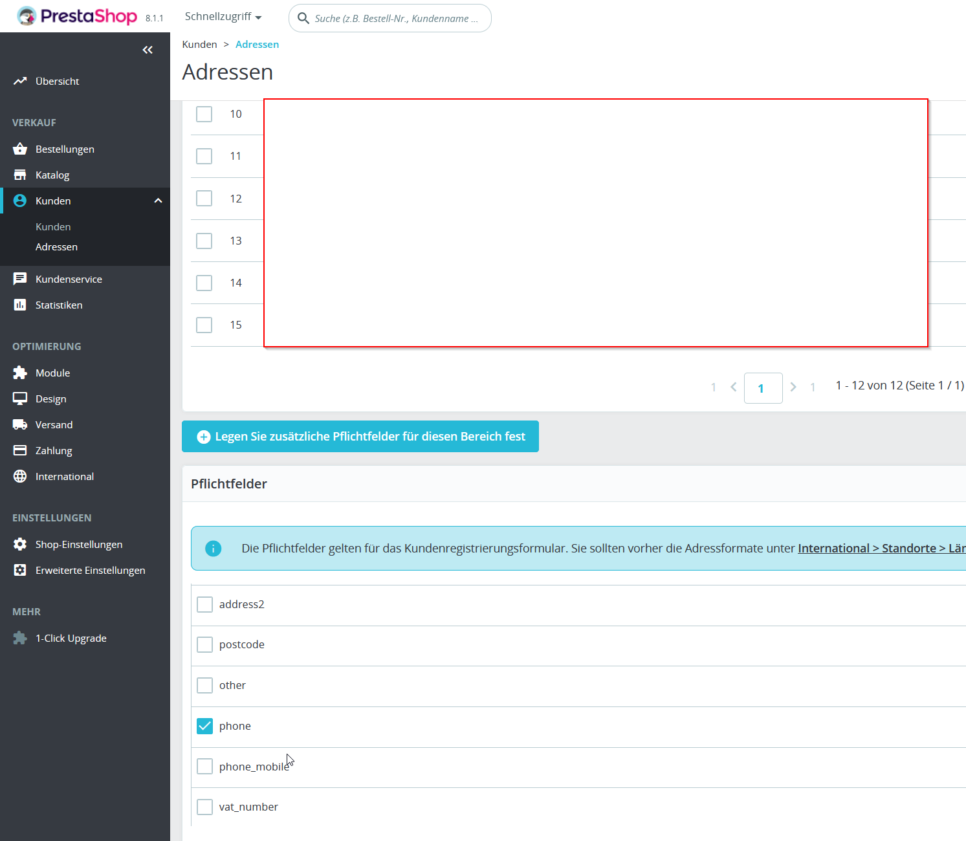This screenshot has width=966, height=841.
Task: Click the 1-Click Upgrade puzzle icon
Action: point(20,638)
